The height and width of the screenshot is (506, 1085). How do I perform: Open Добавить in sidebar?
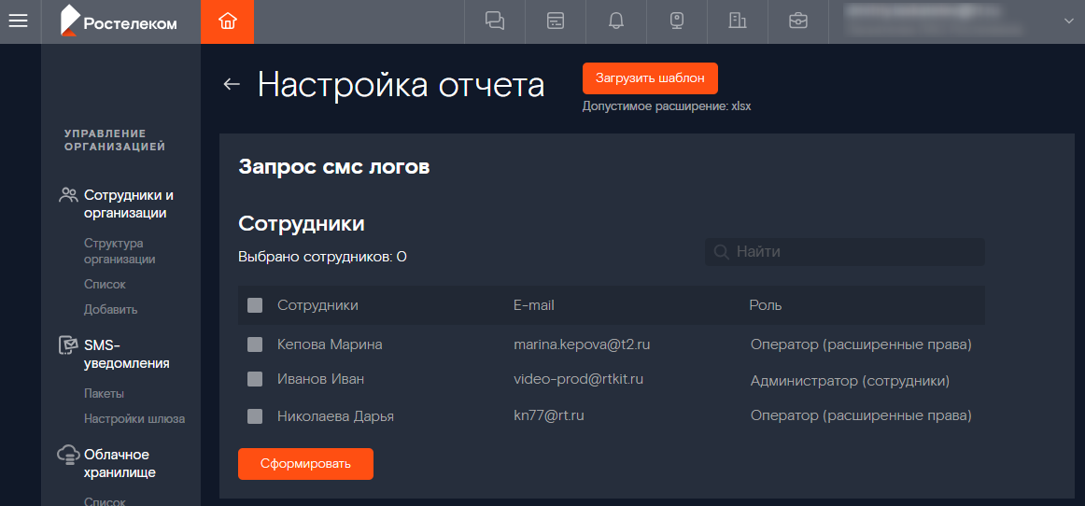pyautogui.click(x=111, y=309)
